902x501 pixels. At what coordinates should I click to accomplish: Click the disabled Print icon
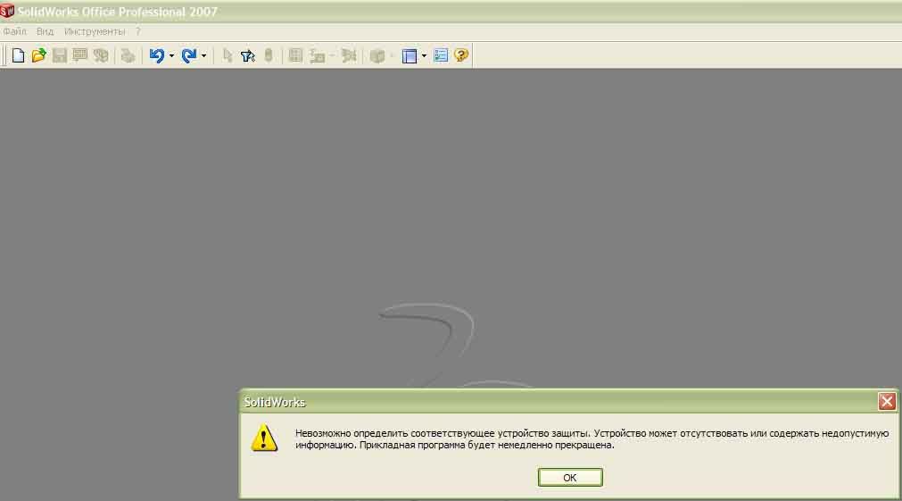point(128,55)
